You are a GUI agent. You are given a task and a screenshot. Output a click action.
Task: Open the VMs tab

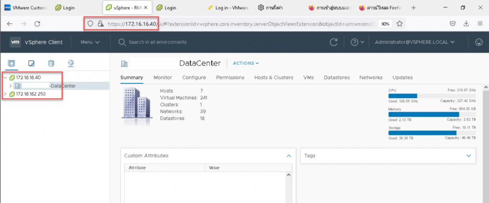[x=308, y=78]
